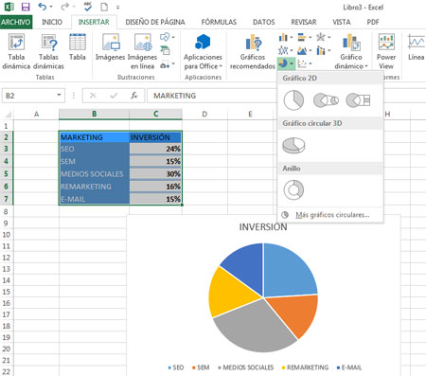Select cell with MEDIOS SOCIALES
This screenshot has height=376, width=426.
[94, 173]
